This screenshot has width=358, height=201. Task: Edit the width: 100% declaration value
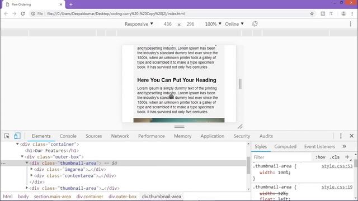pyautogui.click(x=284, y=173)
